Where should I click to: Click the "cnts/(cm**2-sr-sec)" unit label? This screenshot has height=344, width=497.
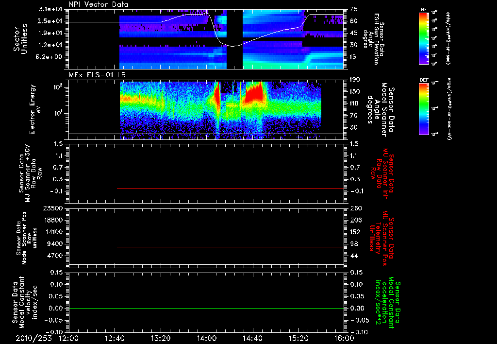[448, 38]
